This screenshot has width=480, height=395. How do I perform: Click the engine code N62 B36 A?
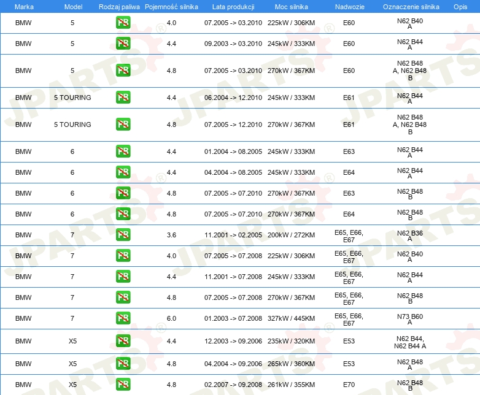[410, 236]
